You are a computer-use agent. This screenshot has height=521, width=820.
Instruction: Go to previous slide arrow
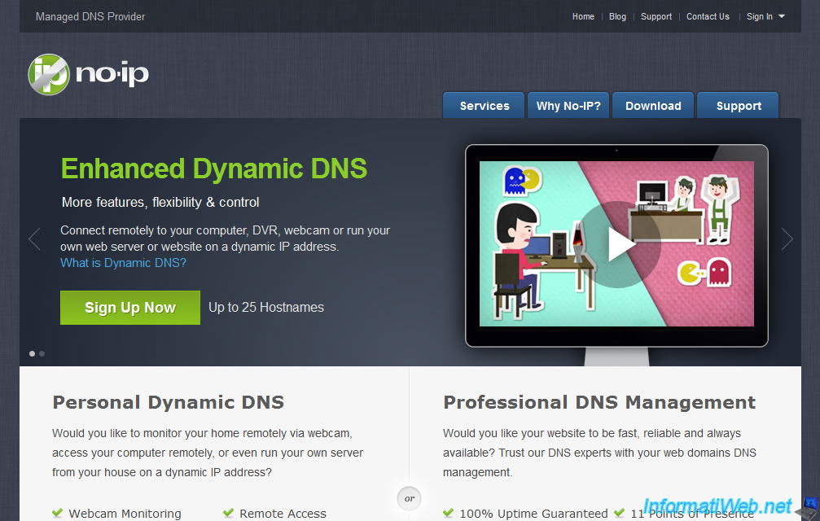pyautogui.click(x=34, y=239)
